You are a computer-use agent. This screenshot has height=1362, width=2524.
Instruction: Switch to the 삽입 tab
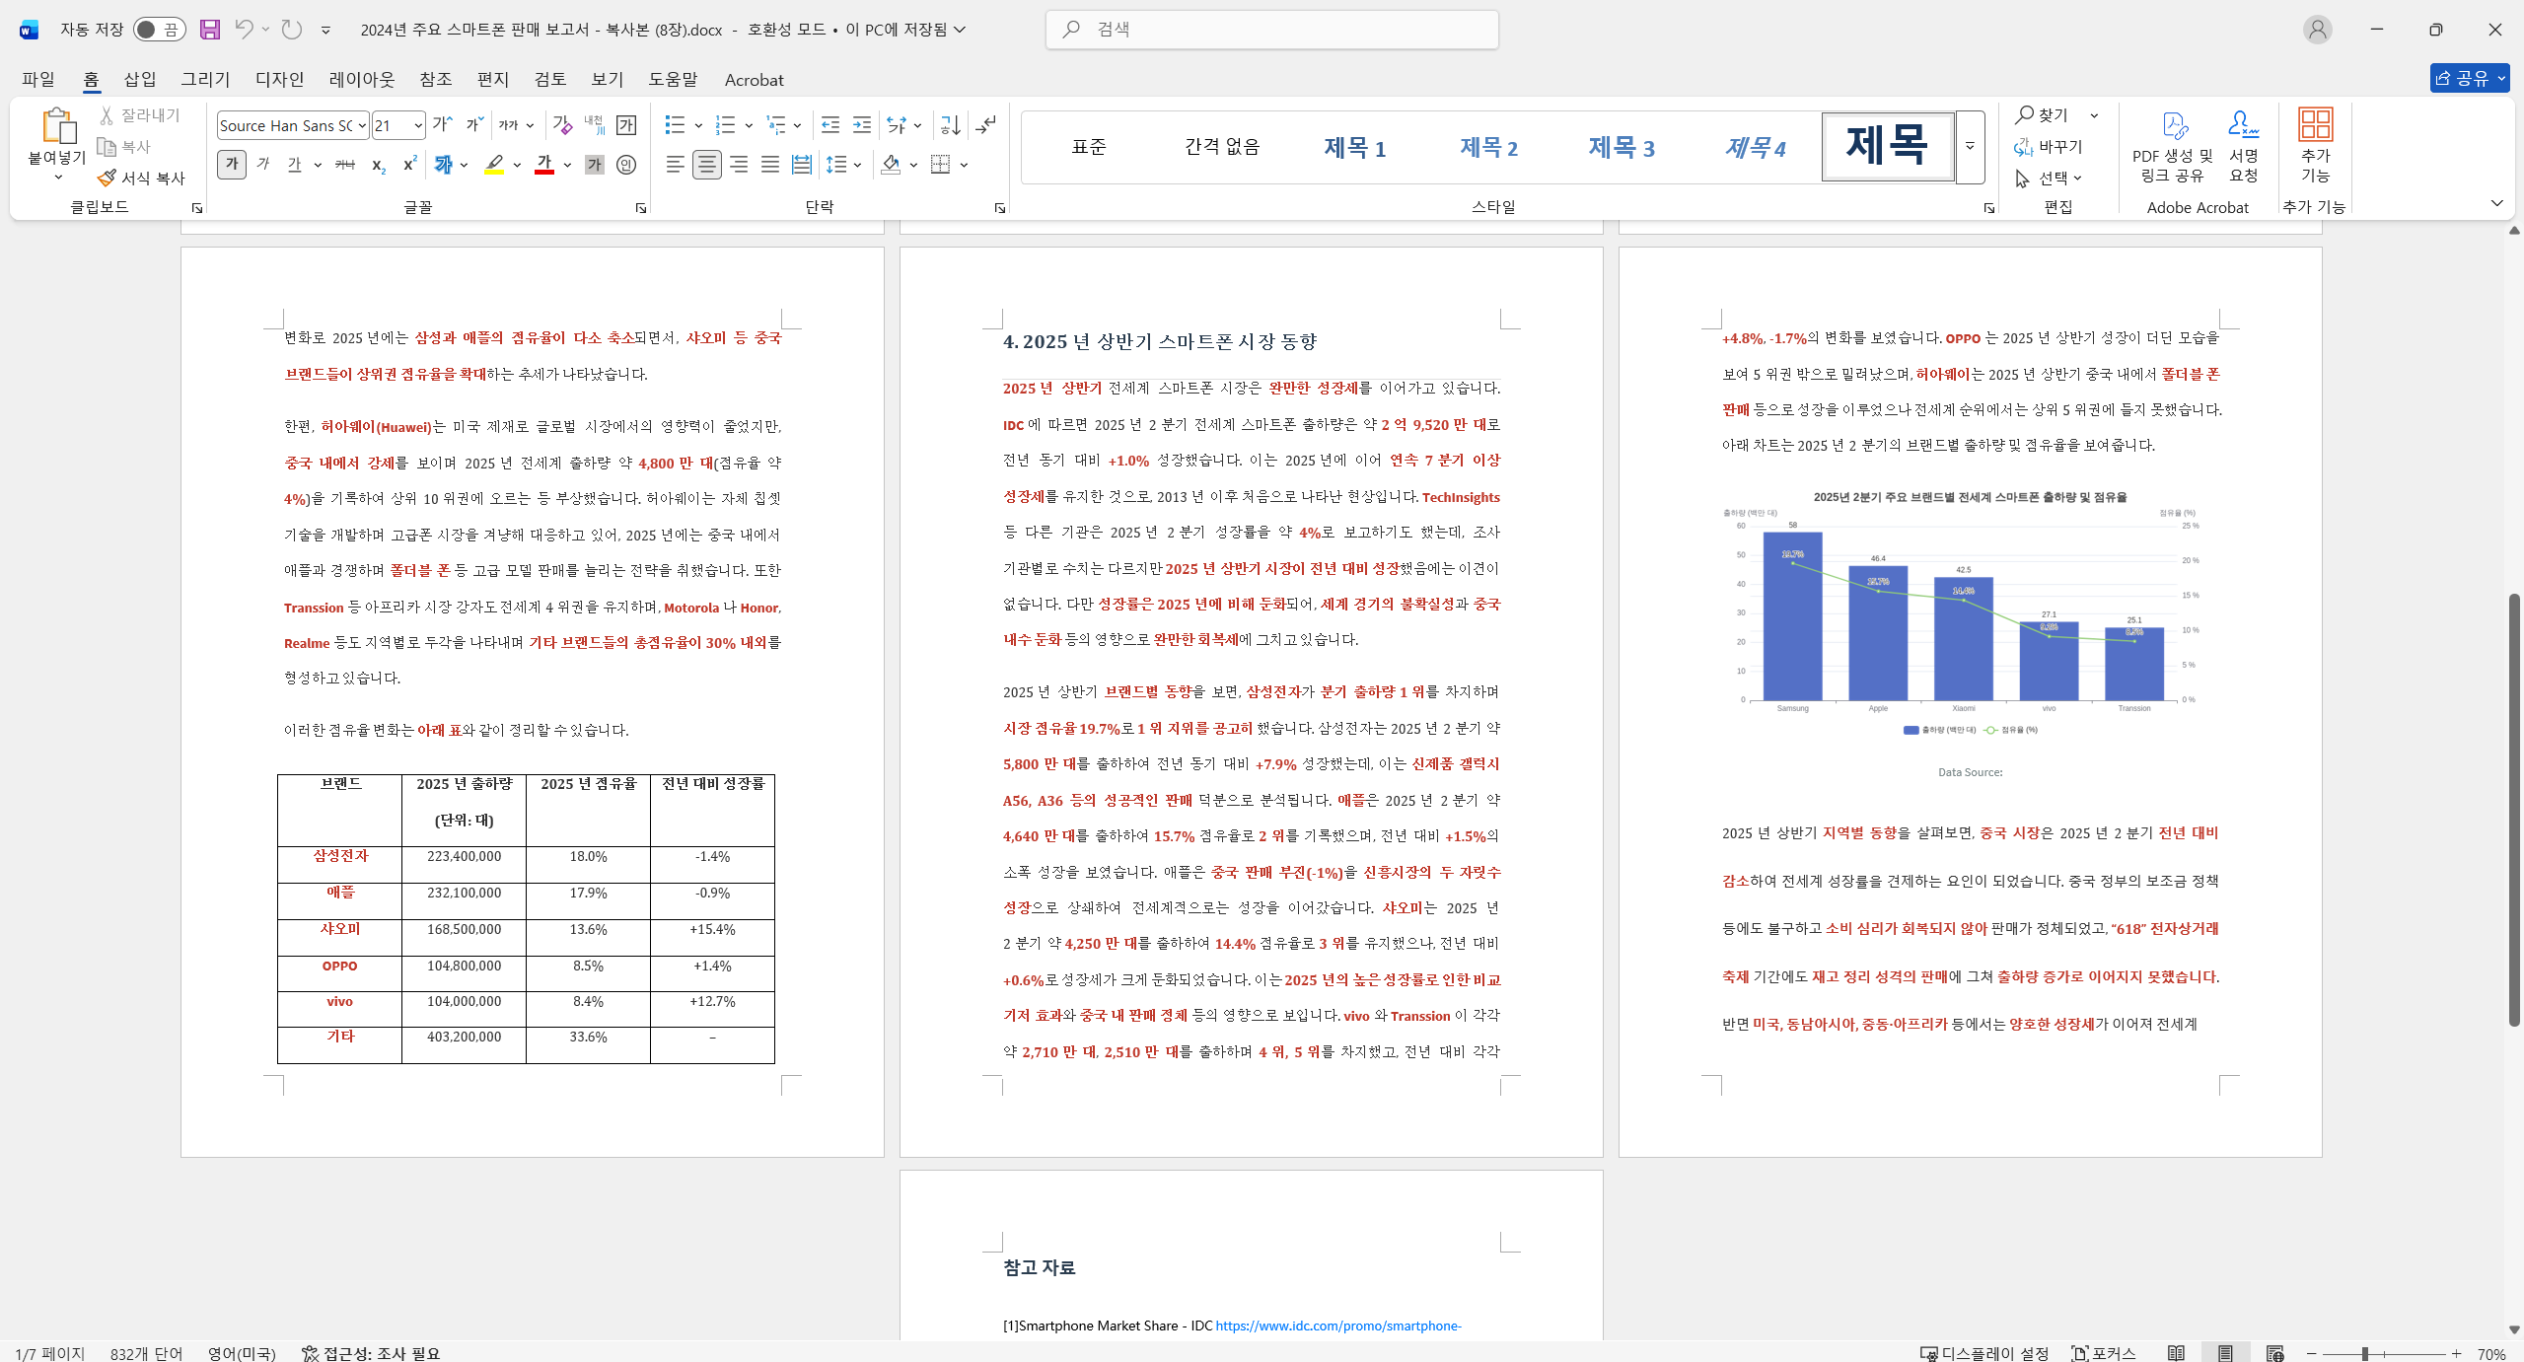140,79
